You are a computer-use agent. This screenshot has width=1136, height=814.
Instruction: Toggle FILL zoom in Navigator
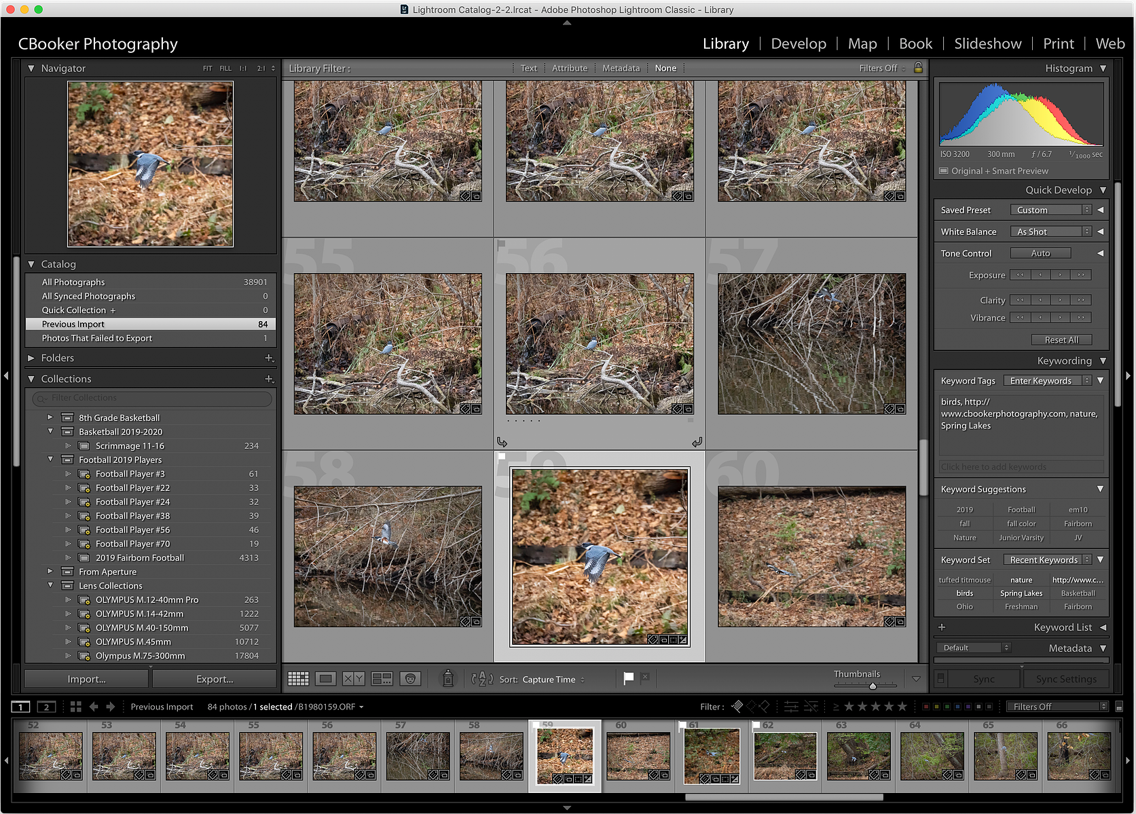point(225,68)
